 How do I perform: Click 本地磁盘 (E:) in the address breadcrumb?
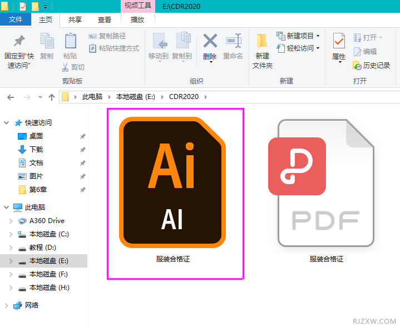[x=135, y=97]
